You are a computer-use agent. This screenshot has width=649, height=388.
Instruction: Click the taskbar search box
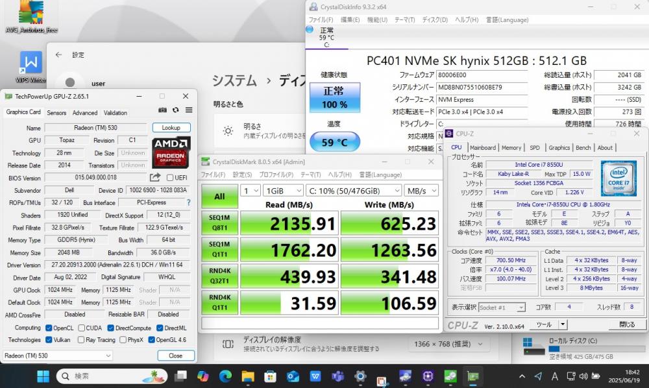pos(112,376)
